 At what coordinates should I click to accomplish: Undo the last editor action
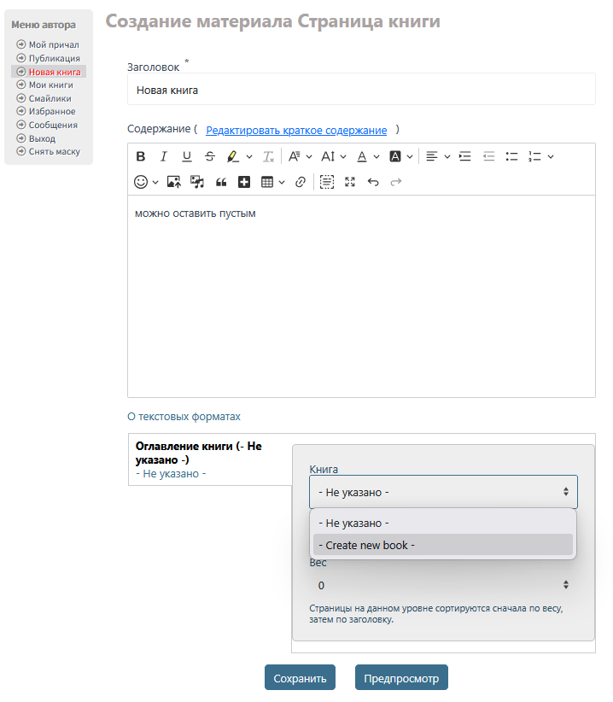click(x=372, y=182)
